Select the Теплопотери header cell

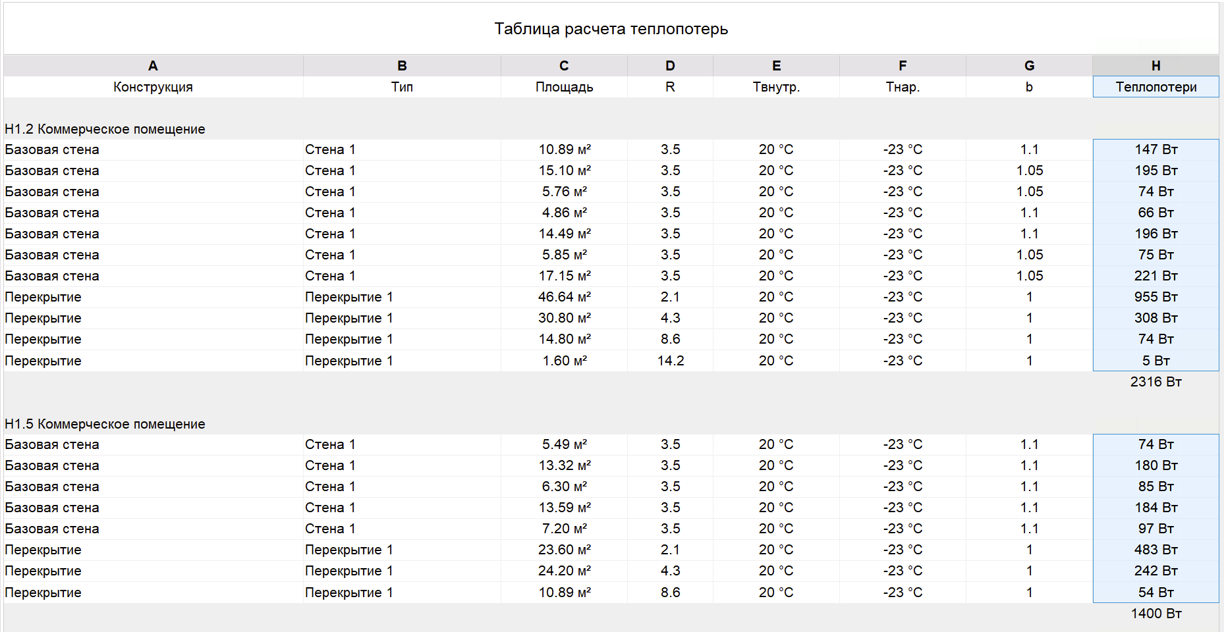point(1155,87)
